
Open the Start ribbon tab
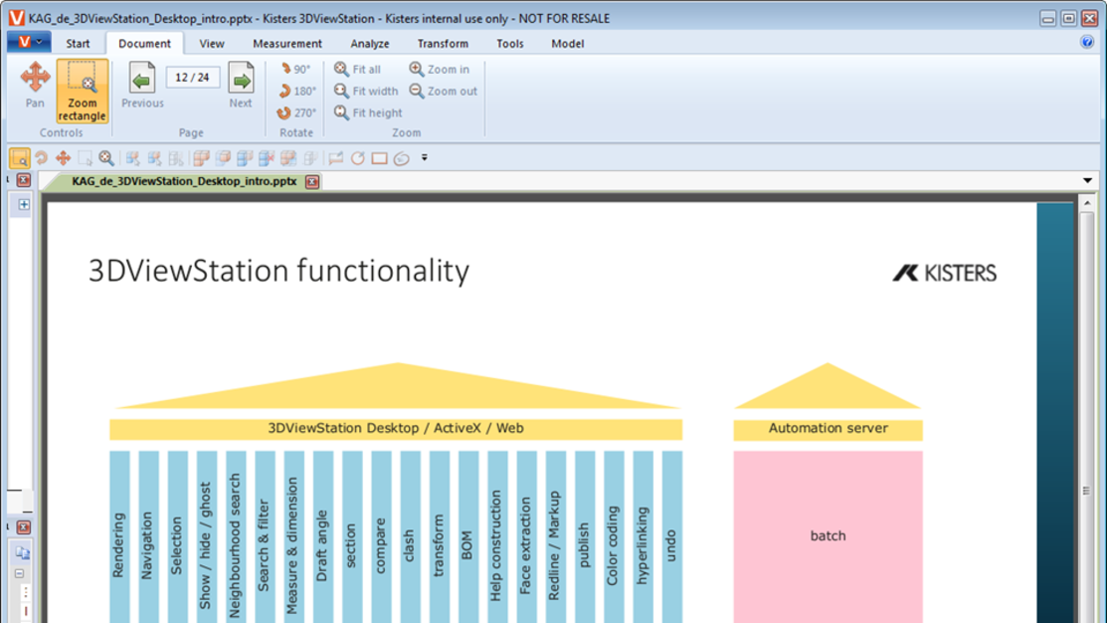click(78, 43)
